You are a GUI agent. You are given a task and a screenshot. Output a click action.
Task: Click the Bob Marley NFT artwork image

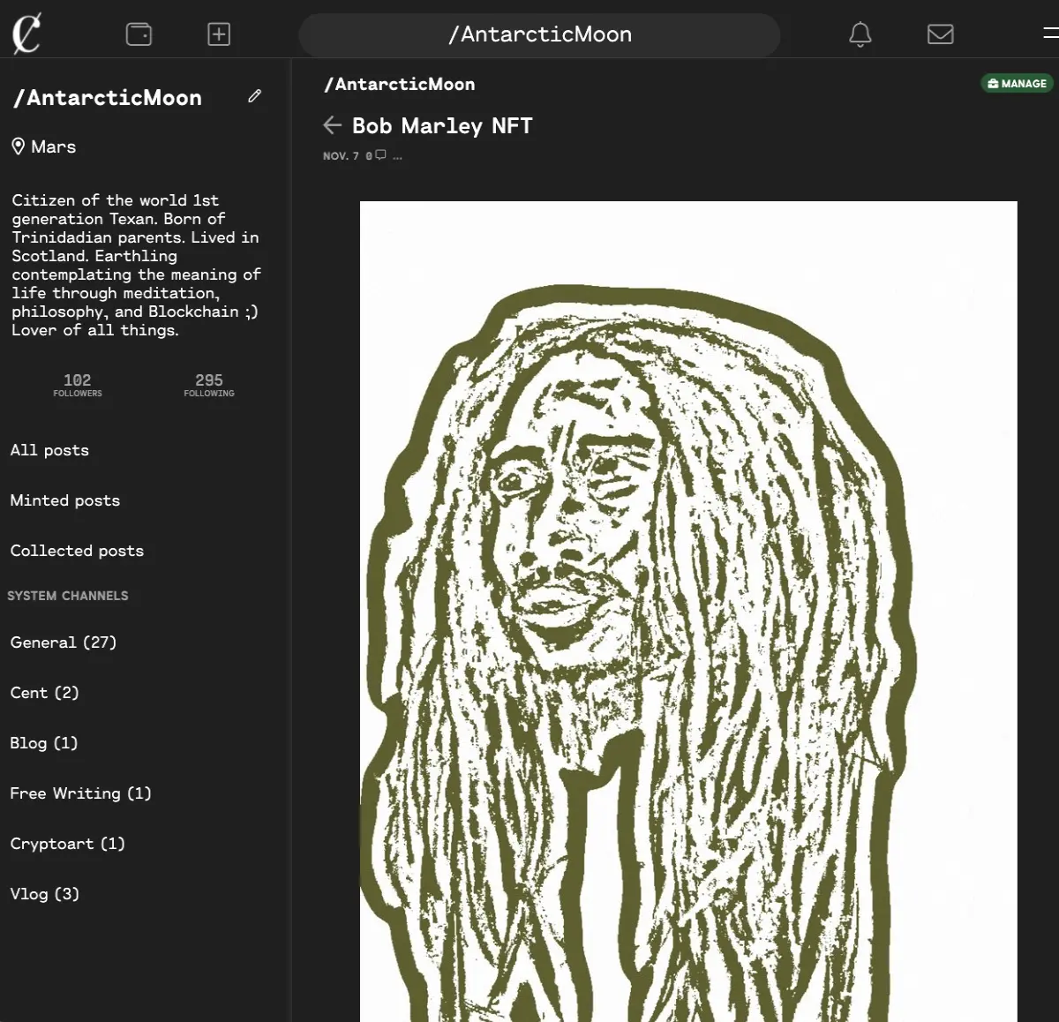pos(688,612)
